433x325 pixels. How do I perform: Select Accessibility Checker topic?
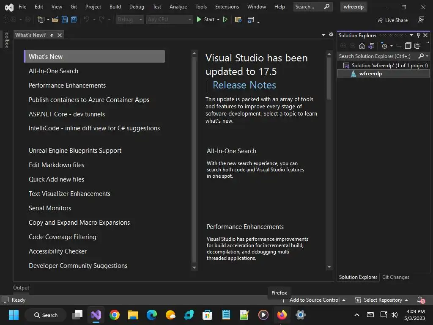click(x=58, y=251)
